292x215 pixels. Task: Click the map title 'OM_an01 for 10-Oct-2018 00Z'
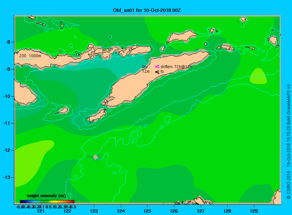(147, 10)
